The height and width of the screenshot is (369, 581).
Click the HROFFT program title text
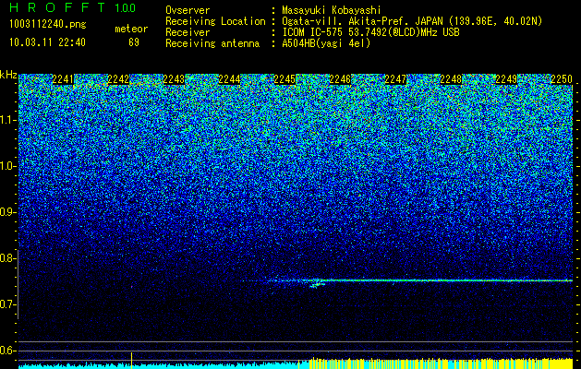pos(59,7)
